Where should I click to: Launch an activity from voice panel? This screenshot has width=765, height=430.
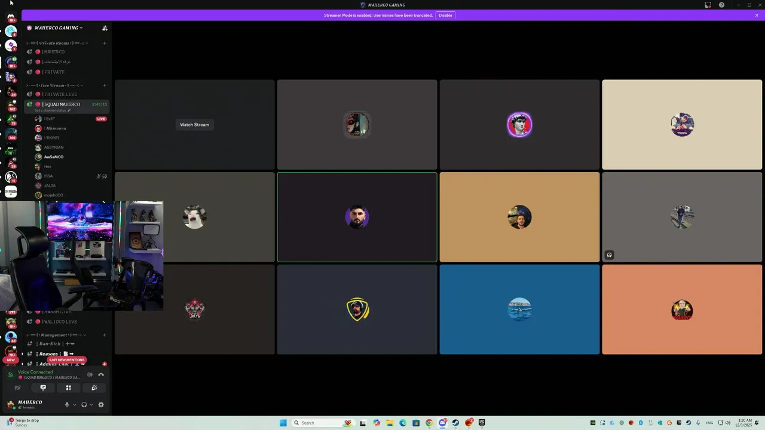[69, 388]
